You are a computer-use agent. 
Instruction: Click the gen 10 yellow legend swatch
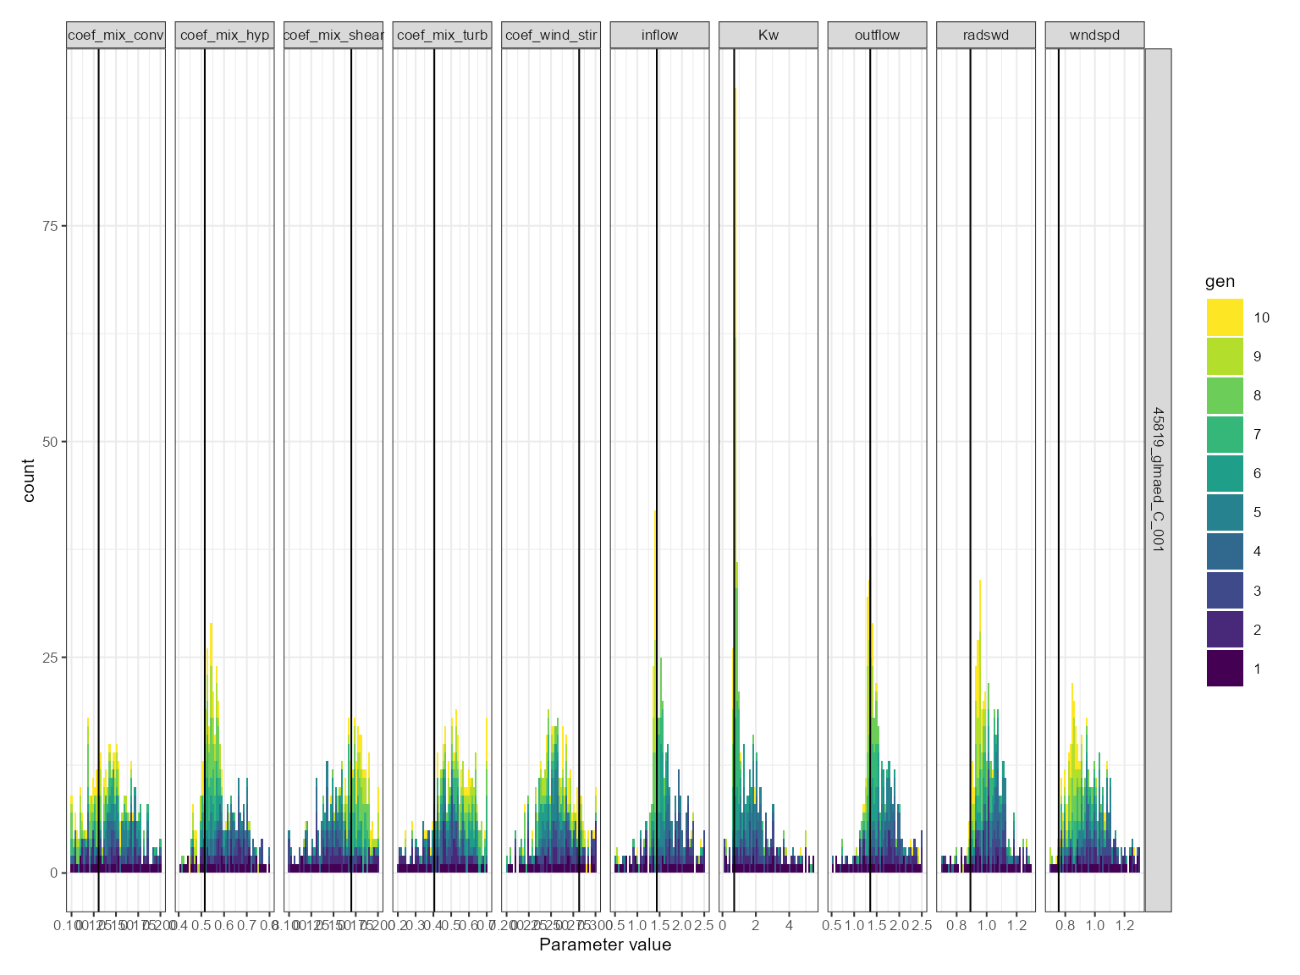tap(1225, 317)
